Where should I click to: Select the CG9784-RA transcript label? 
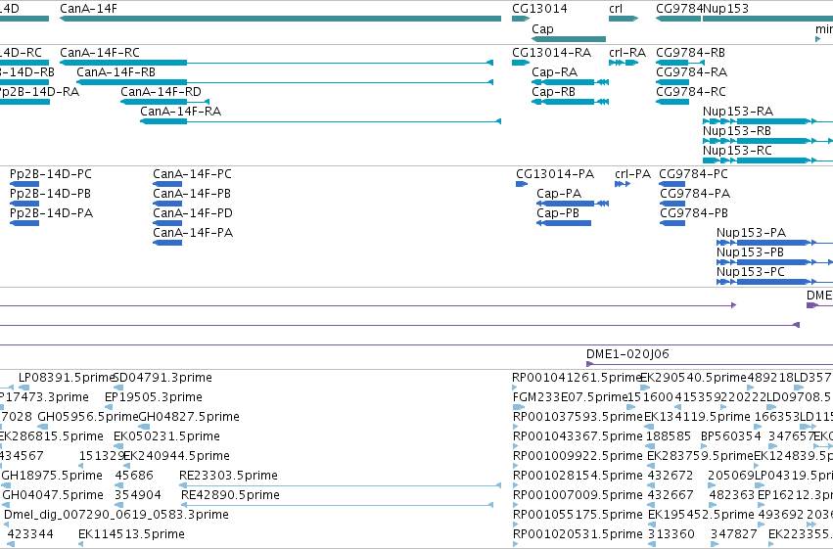point(692,72)
